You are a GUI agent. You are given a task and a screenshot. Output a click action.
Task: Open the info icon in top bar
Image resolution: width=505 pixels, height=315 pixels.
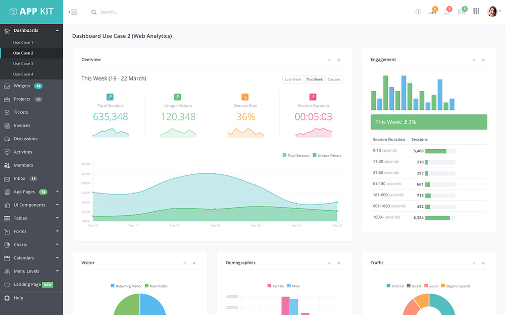tap(418, 12)
